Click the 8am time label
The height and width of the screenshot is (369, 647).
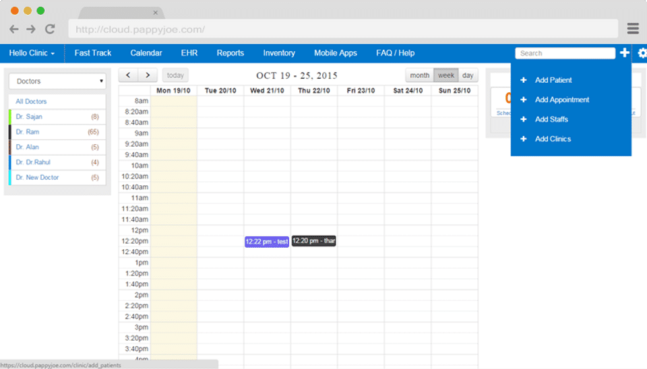(x=141, y=100)
